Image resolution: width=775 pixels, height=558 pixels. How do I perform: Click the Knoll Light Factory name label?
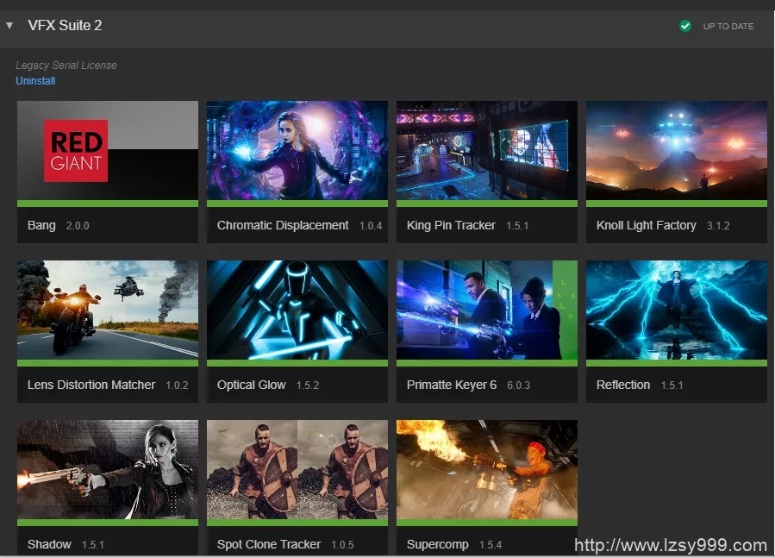tap(646, 225)
